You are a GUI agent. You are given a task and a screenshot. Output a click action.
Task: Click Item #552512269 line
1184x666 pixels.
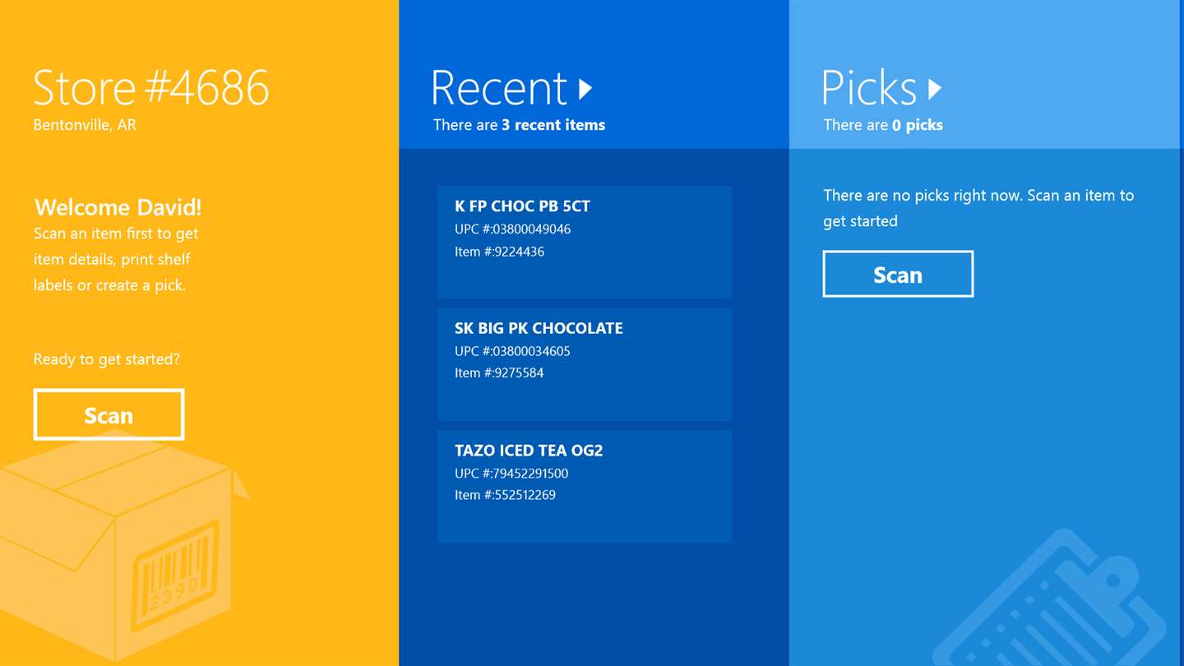pos(505,495)
